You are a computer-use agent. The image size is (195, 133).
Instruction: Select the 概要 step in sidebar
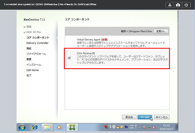(29, 59)
